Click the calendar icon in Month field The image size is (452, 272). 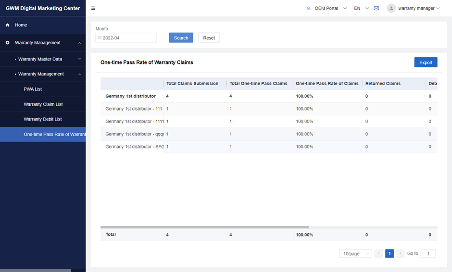click(100, 37)
